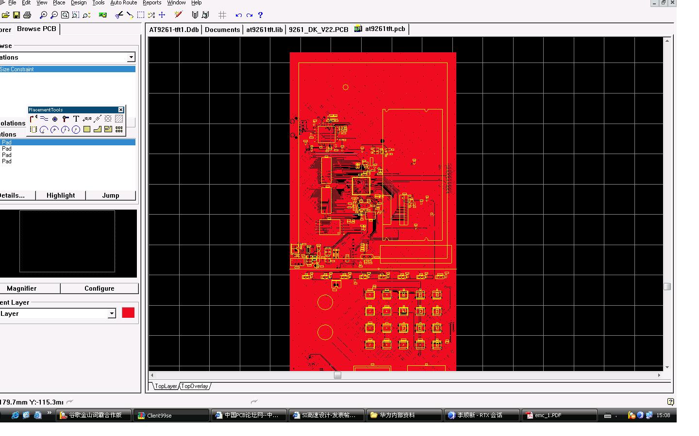Open emc_1.PDF from the taskbar

pyautogui.click(x=560, y=415)
